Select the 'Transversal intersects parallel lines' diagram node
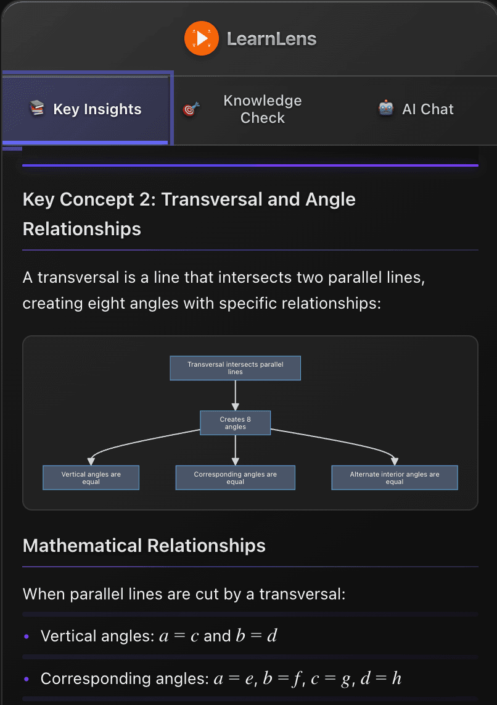The height and width of the screenshot is (705, 497). (235, 367)
